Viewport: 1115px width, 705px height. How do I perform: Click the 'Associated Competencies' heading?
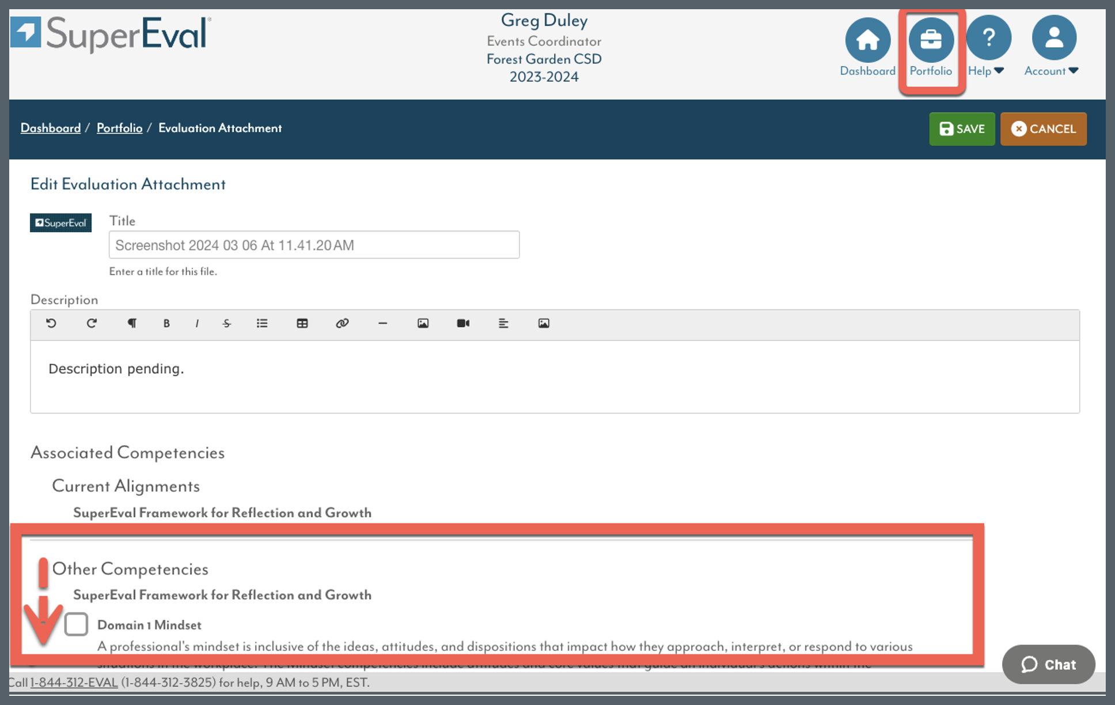pyautogui.click(x=127, y=452)
